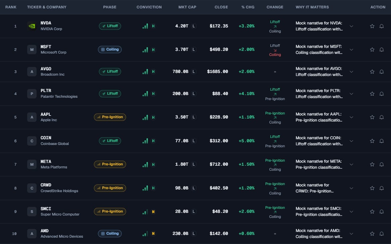Image resolution: width=391 pixels, height=244 pixels.
Task: Star the COIN row
Action: 372,141
